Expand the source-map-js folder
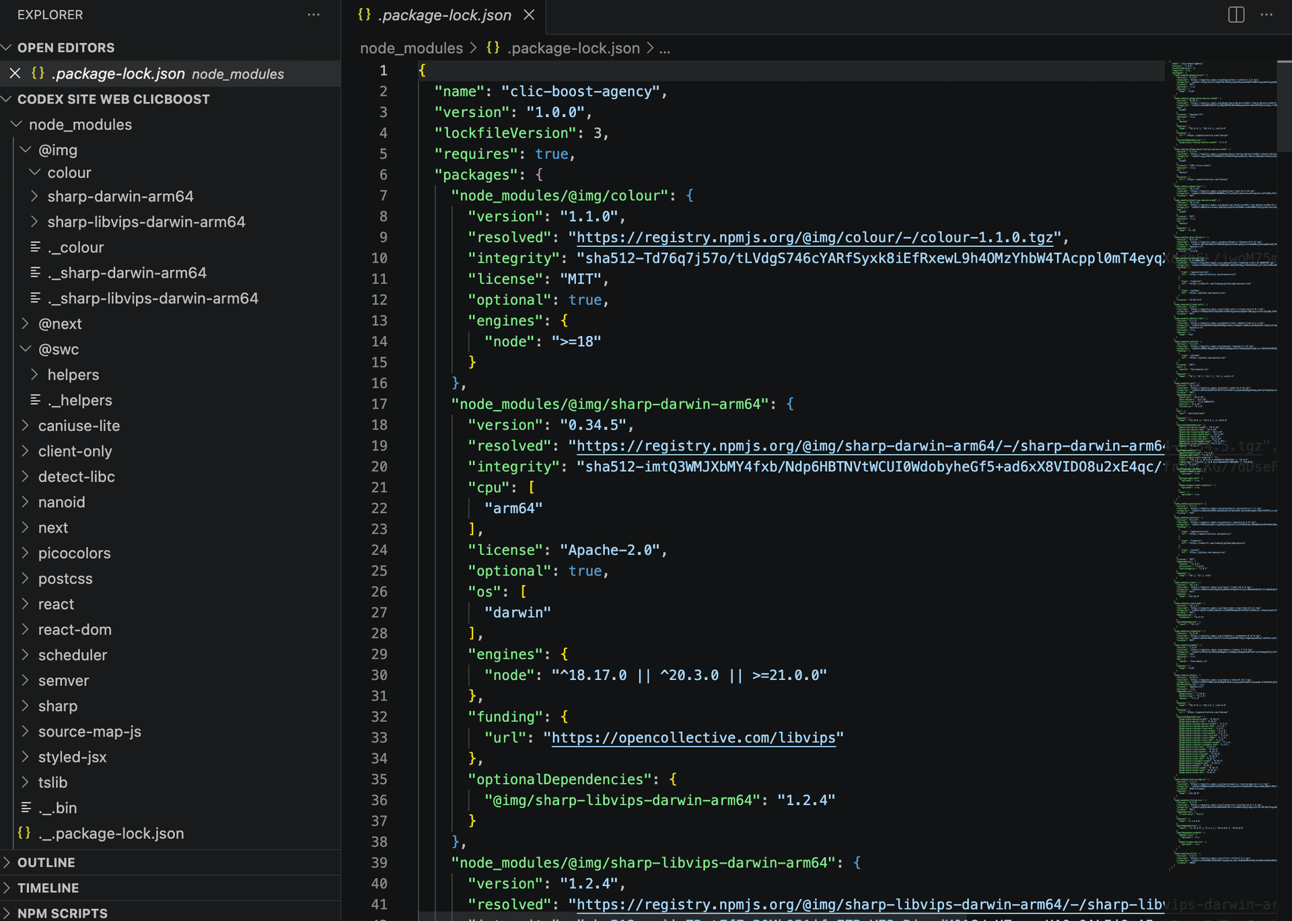Image resolution: width=1292 pixels, height=921 pixels. coord(26,731)
